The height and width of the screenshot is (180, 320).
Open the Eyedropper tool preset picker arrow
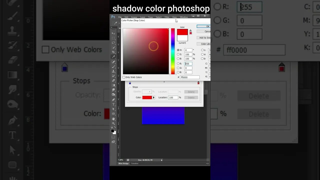coord(119,23)
